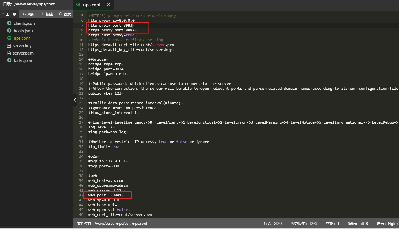The height and width of the screenshot is (229, 399).
Task: Change indentation via 空格: 4
Action: point(332,224)
